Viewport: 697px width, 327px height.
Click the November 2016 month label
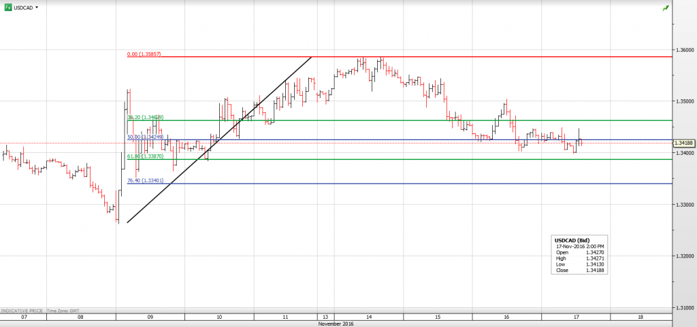(x=336, y=324)
